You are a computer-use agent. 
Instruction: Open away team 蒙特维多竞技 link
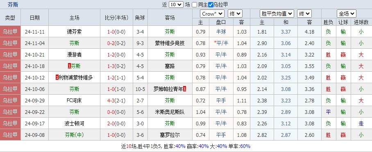coord(170,43)
